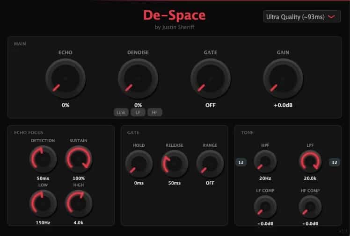Image resolution: width=350 pixels, height=236 pixels.
Task: Click the De-Space title logo
Action: [175, 15]
